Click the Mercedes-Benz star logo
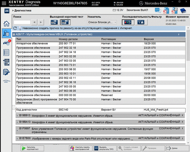The width and height of the screenshot is (190, 152). tap(141, 3)
